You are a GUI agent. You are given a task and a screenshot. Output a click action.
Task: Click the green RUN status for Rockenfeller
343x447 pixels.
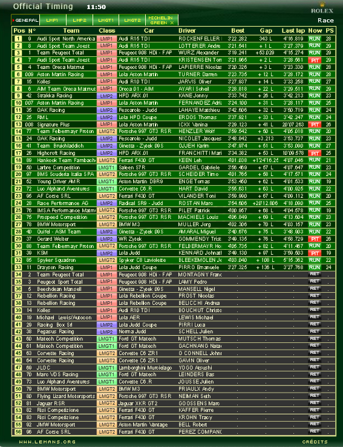click(315, 39)
